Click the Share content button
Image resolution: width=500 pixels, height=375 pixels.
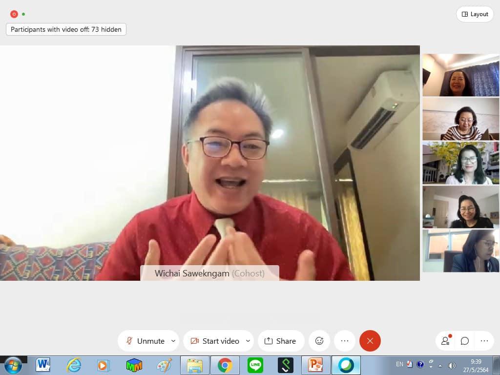point(281,341)
